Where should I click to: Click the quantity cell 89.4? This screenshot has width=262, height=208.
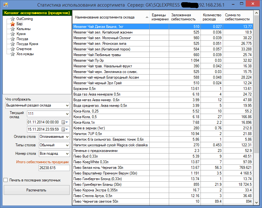point(212,201)
